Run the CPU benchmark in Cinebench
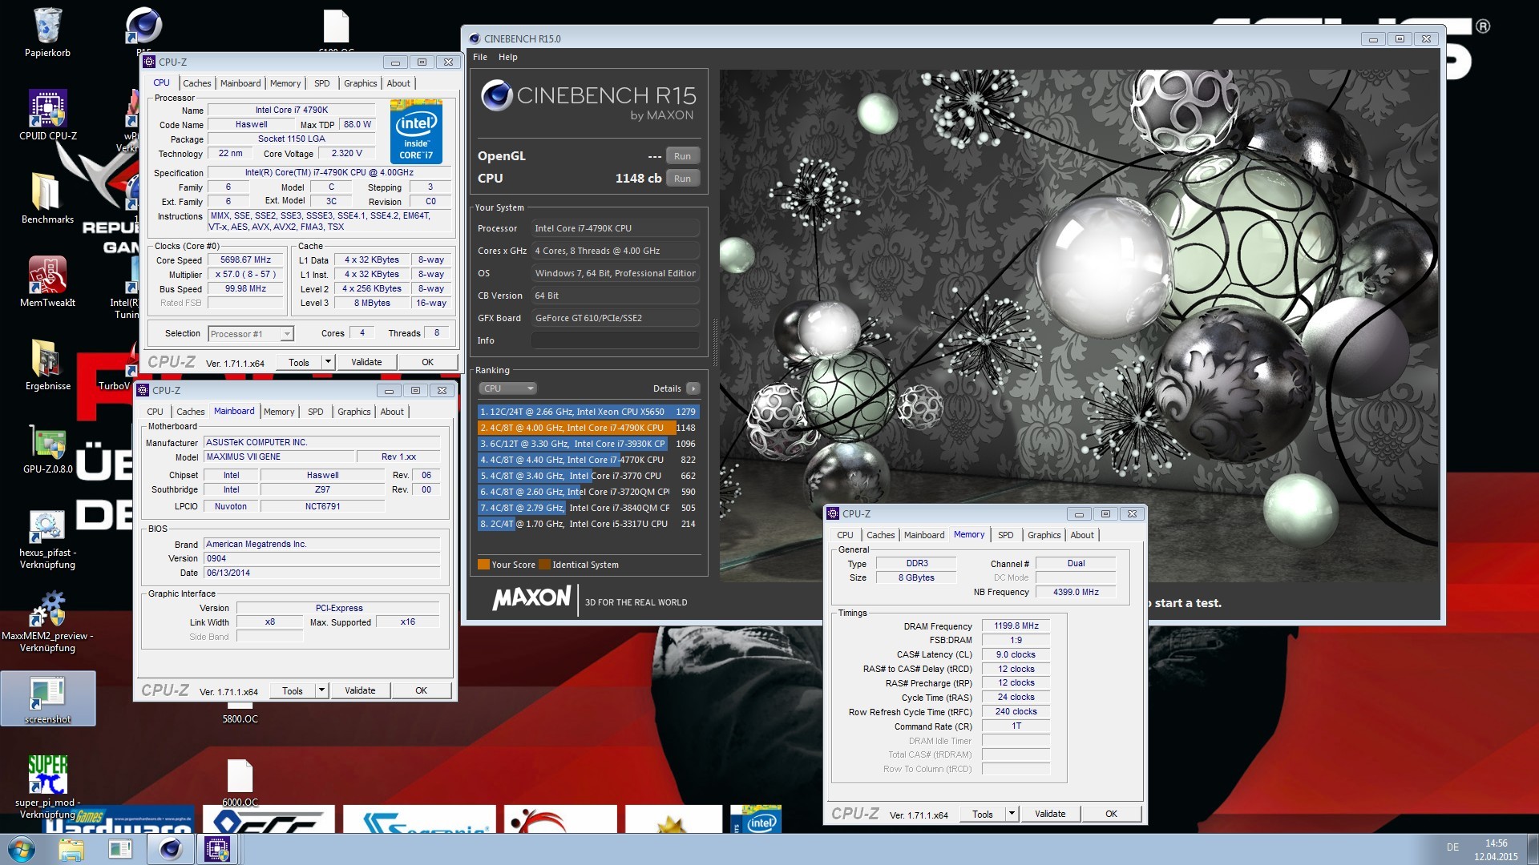 tap(682, 179)
